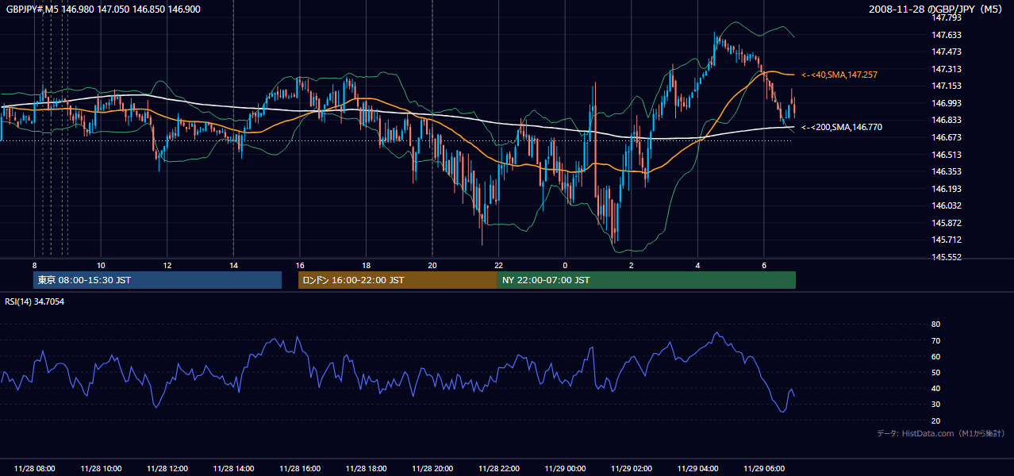Click price level 146.993 on the axis
1014x476 pixels.
coord(947,103)
